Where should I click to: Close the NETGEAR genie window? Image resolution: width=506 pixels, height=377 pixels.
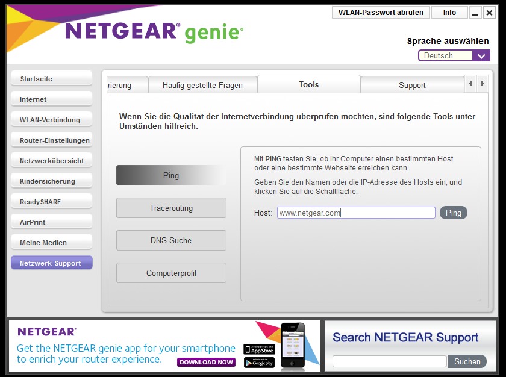coord(489,13)
